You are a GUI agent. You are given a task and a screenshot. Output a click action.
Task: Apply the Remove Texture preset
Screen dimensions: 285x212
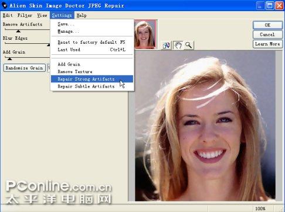click(92, 72)
